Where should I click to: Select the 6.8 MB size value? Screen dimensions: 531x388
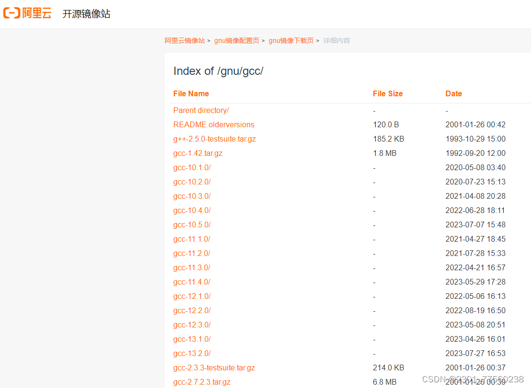(385, 382)
